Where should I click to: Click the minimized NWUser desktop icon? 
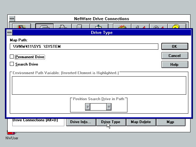coord(12,135)
